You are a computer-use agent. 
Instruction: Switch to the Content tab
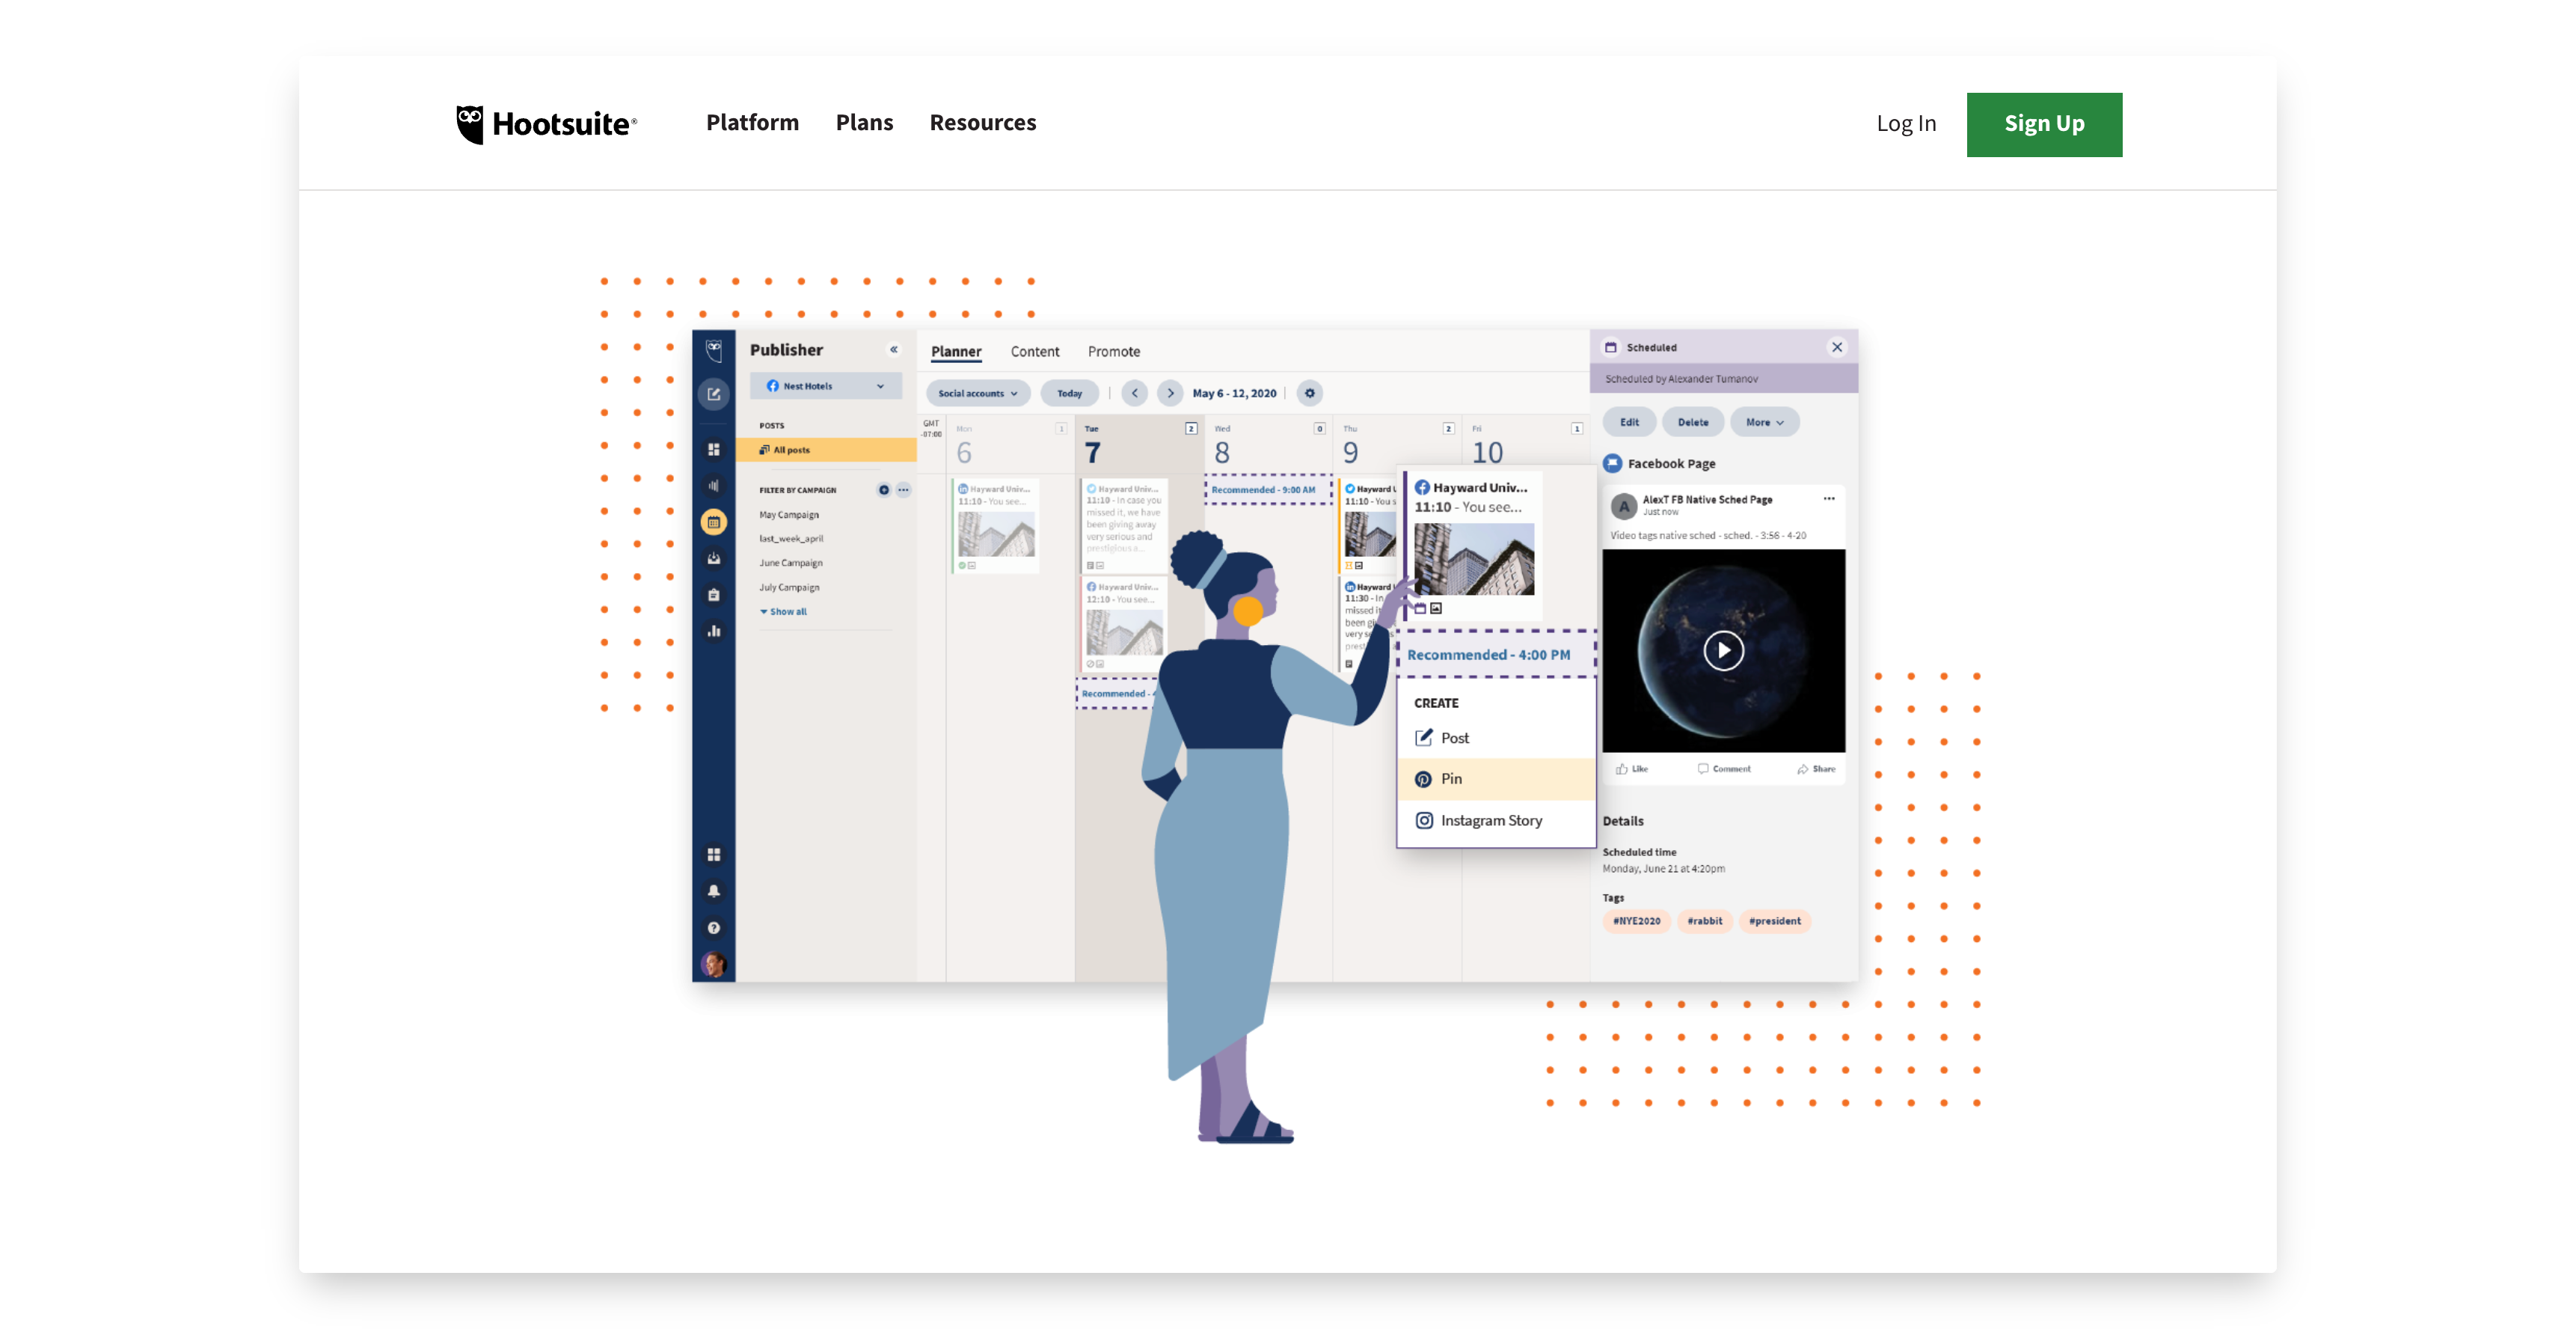(1035, 351)
